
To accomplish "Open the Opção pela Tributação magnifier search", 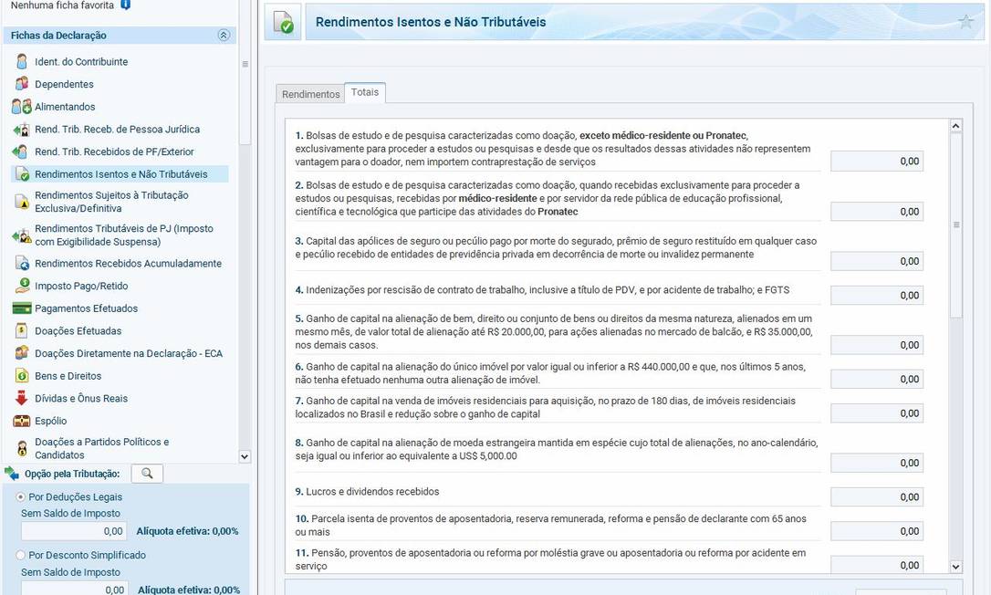I will point(146,473).
